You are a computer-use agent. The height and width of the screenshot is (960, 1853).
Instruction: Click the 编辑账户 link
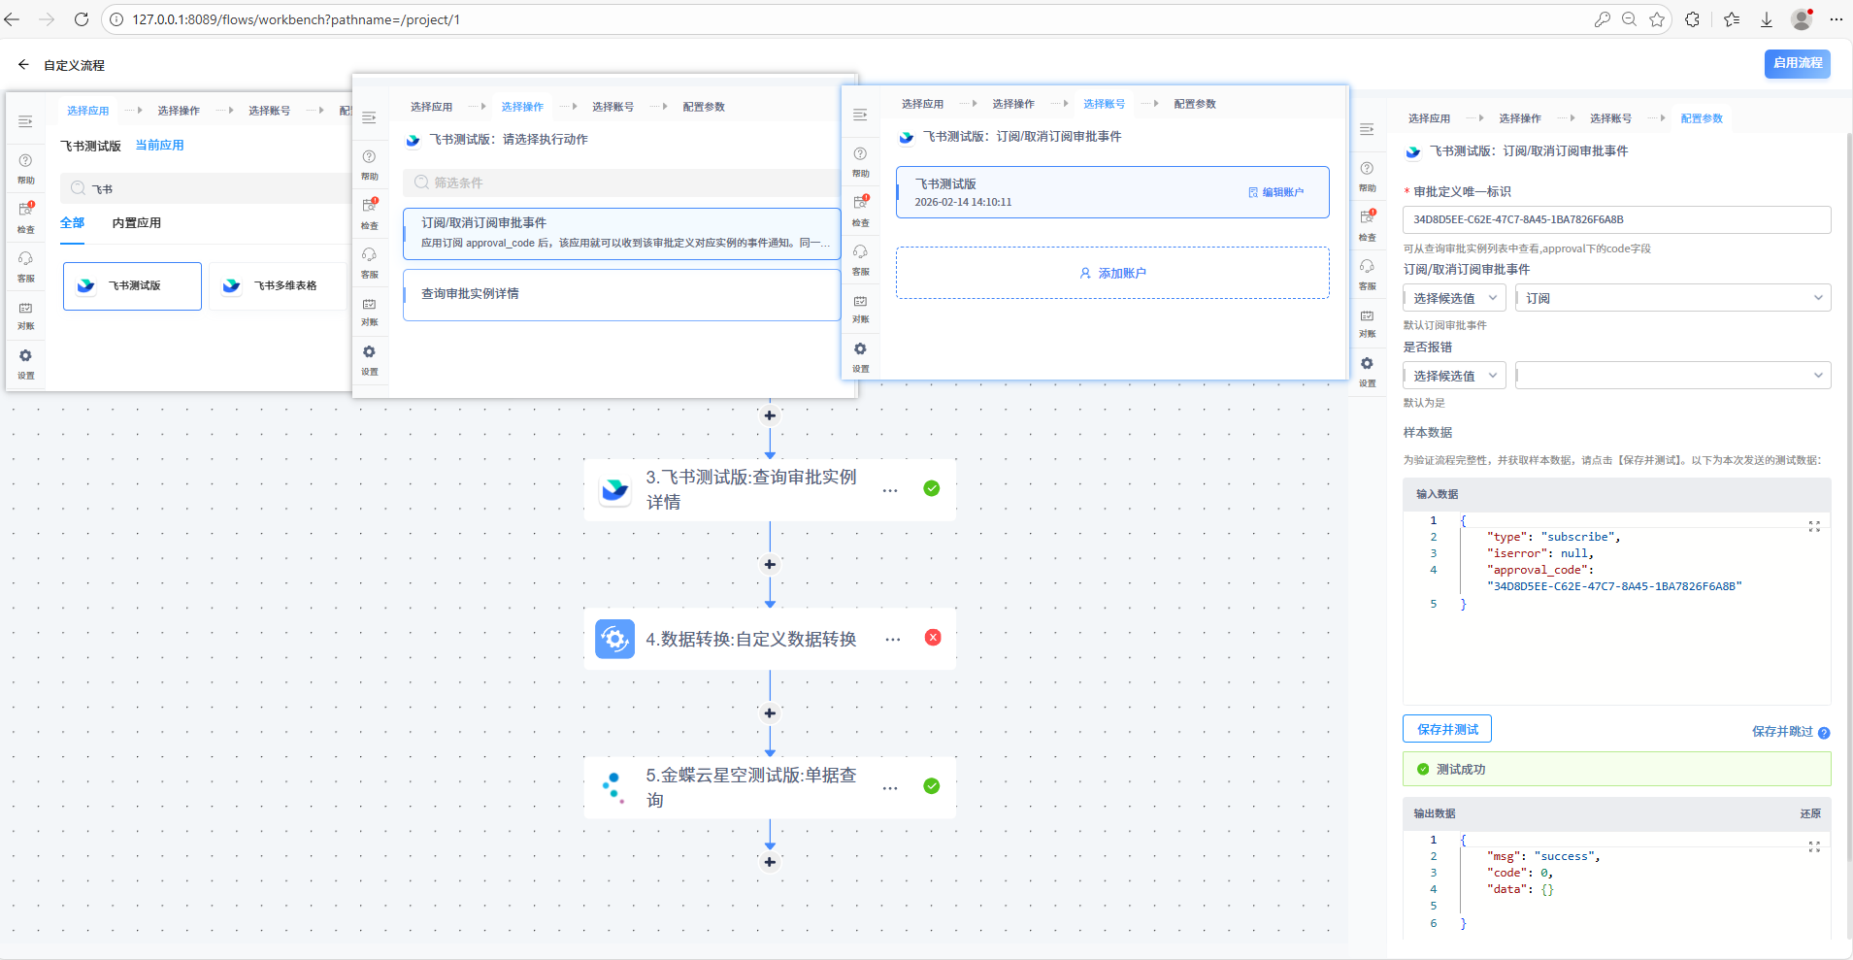coord(1276,192)
